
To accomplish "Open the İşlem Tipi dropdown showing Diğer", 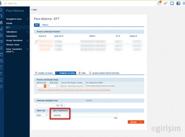I will 42,115.
